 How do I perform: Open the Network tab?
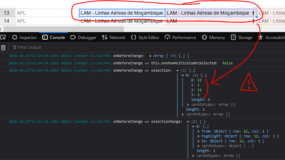click(114, 37)
